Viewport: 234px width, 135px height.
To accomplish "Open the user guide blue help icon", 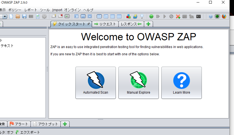I will (211, 16).
